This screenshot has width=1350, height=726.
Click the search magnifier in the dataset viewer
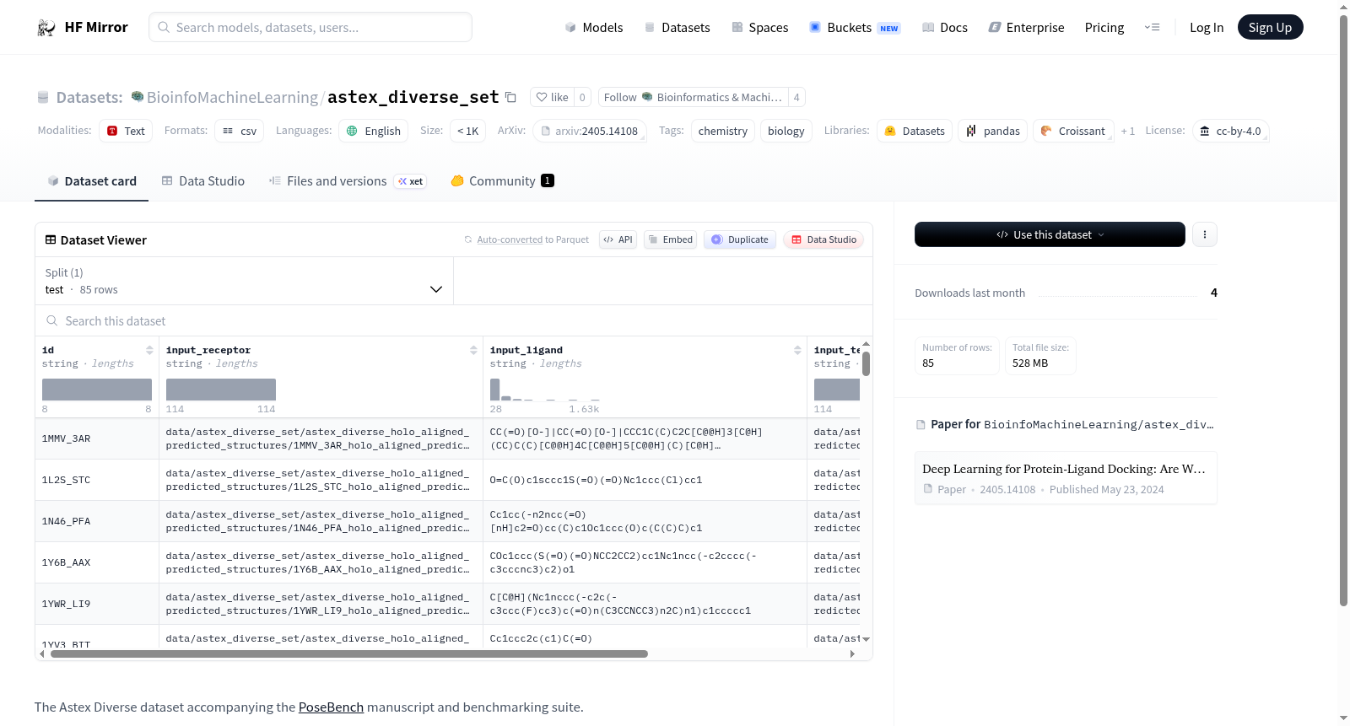click(52, 320)
